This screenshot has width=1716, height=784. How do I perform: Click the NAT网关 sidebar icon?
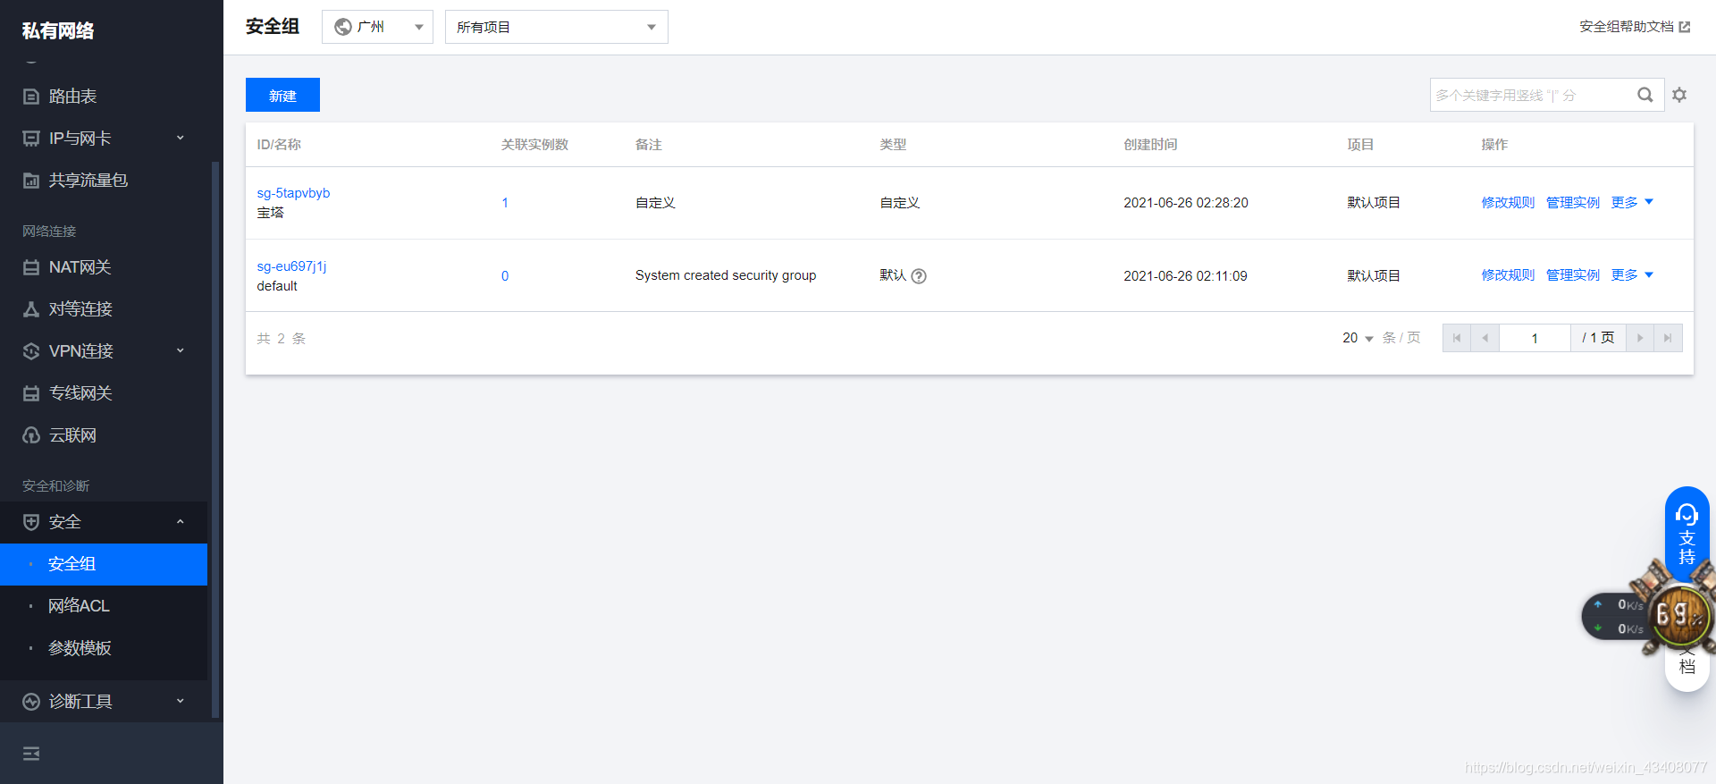(x=31, y=267)
